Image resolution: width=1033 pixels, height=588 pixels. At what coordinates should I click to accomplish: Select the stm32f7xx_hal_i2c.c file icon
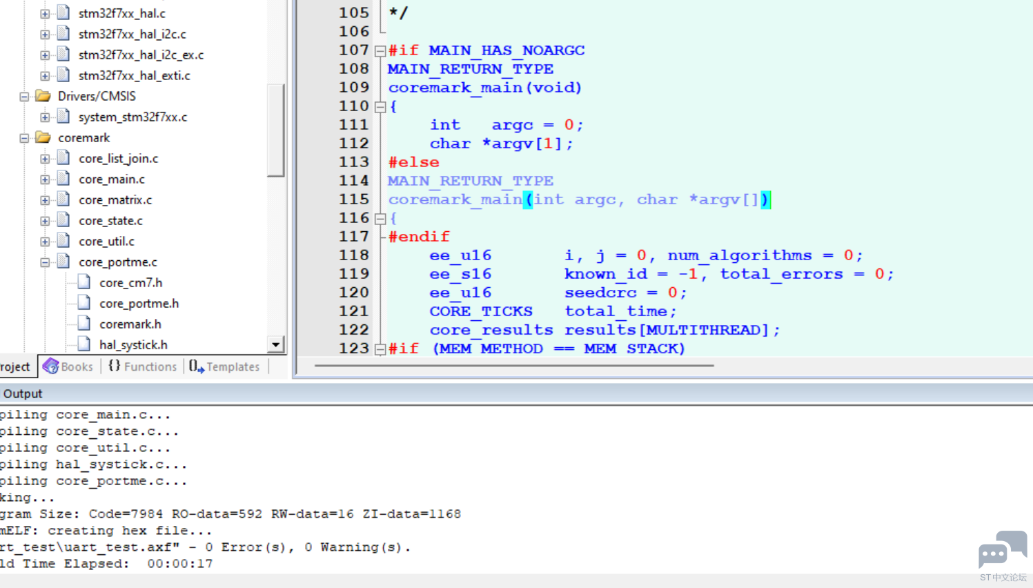point(63,33)
